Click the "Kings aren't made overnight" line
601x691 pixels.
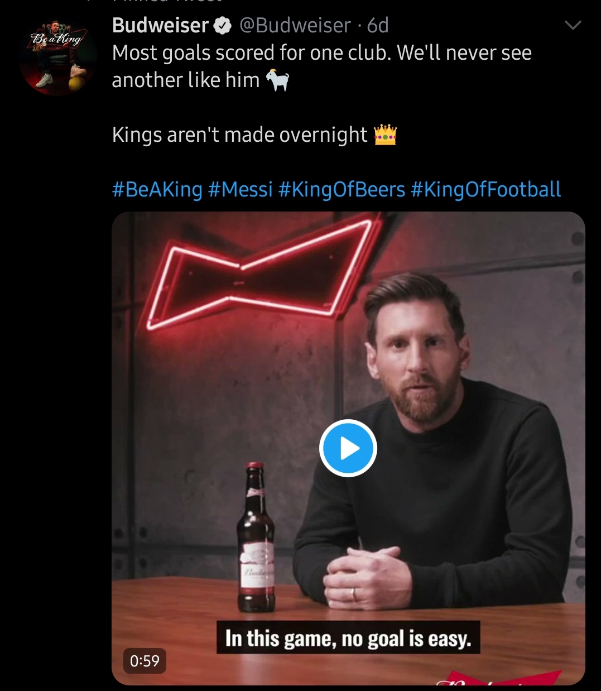tap(240, 135)
